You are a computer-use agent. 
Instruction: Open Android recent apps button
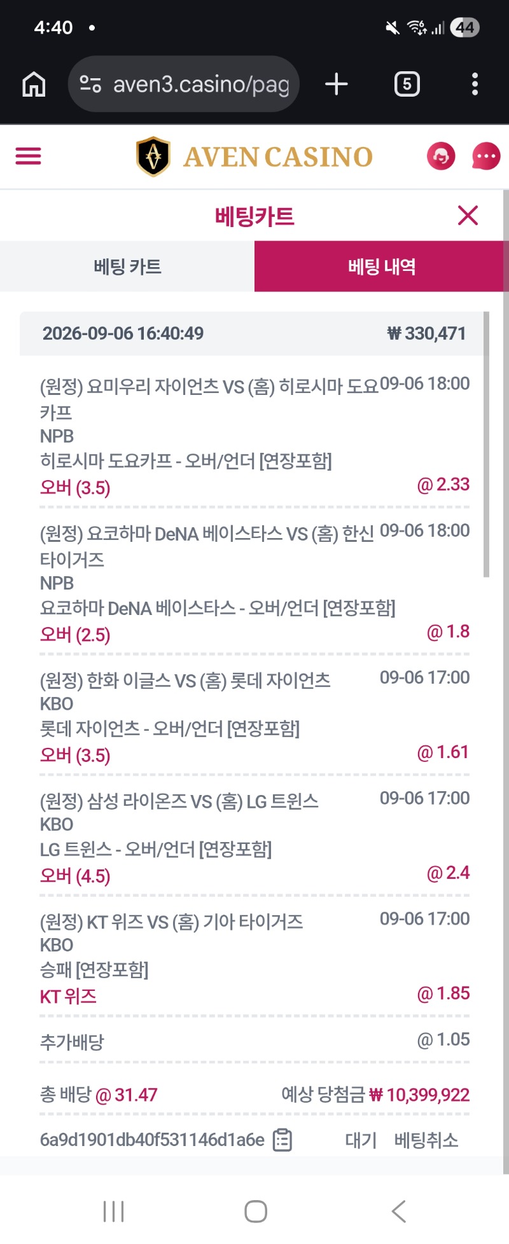(113, 1212)
